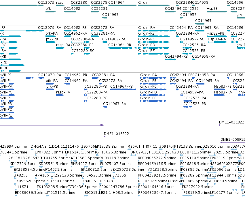Select transcript Hsp83-RA
Image resolution: width=245 pixels, height=197 pixels.
pyautogui.click(x=217, y=42)
